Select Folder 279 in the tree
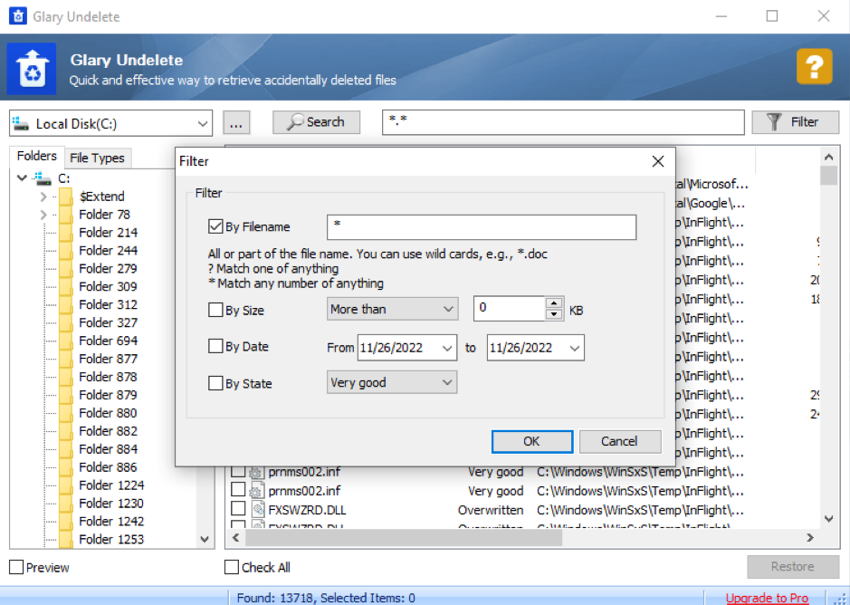Image resolution: width=850 pixels, height=605 pixels. coord(109,268)
